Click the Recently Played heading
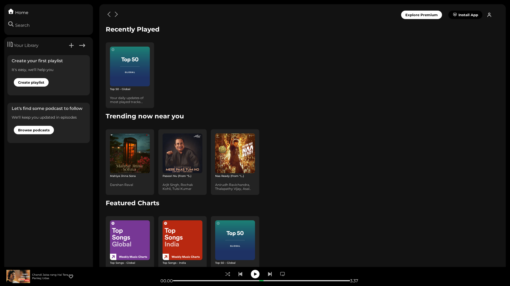 133,29
